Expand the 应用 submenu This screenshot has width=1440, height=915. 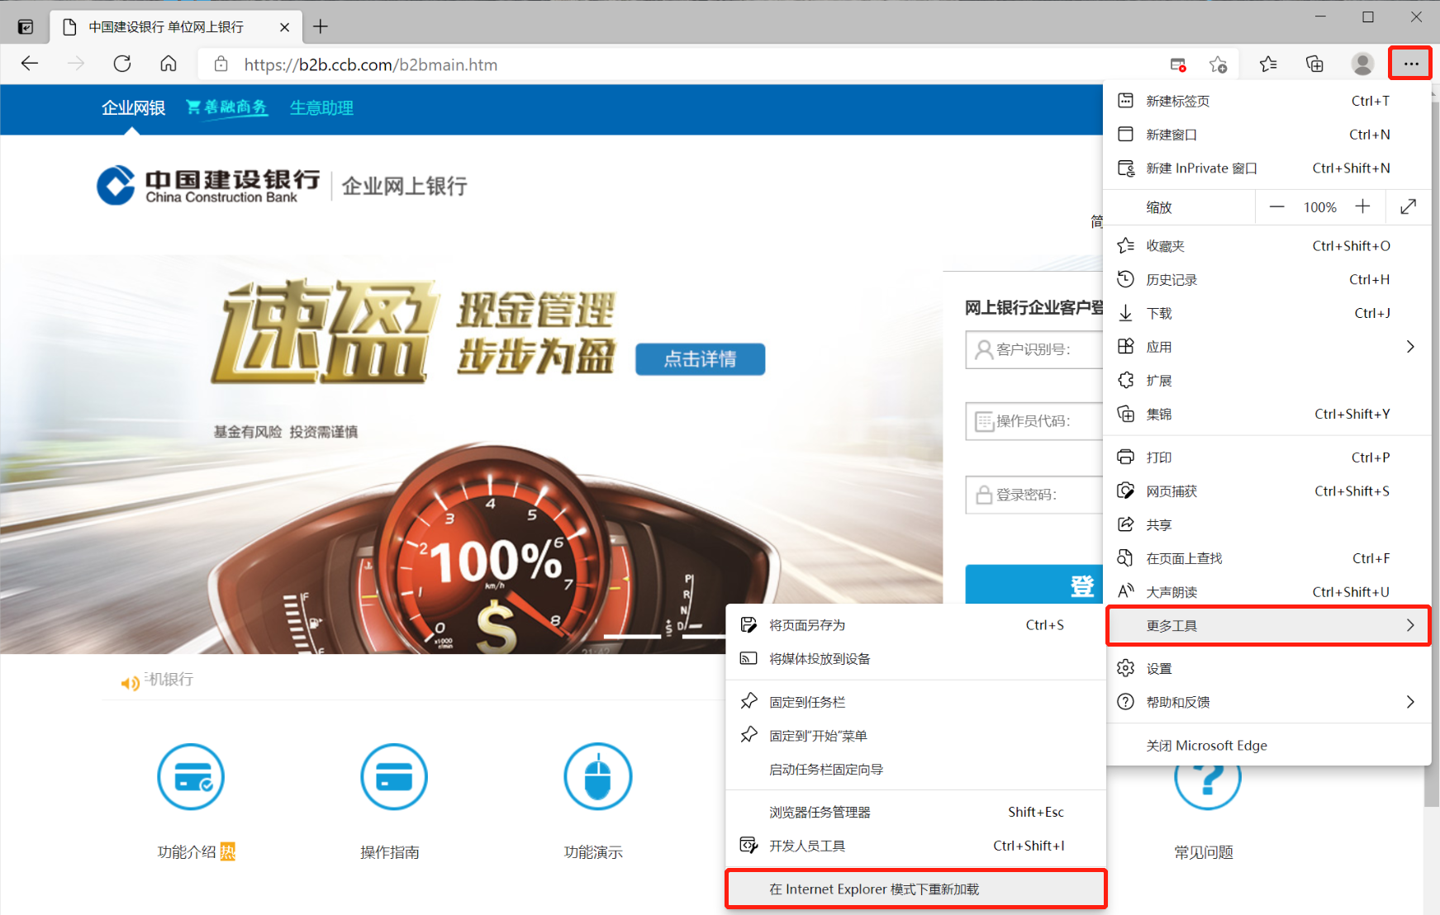tap(1267, 347)
